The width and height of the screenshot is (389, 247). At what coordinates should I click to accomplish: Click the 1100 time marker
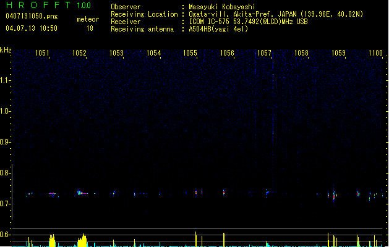tap(375, 53)
